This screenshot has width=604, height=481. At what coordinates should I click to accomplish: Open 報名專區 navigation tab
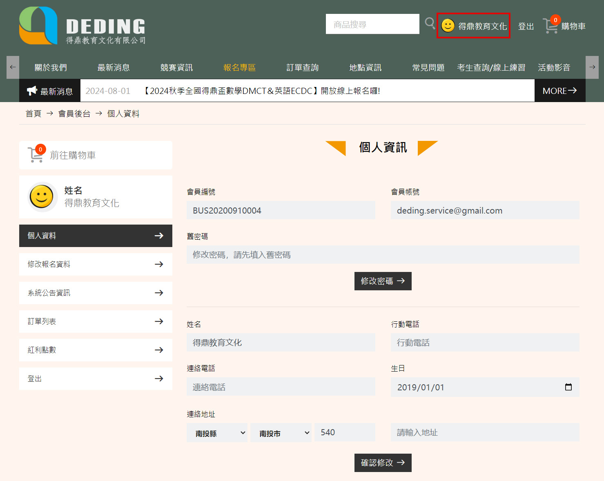(239, 67)
